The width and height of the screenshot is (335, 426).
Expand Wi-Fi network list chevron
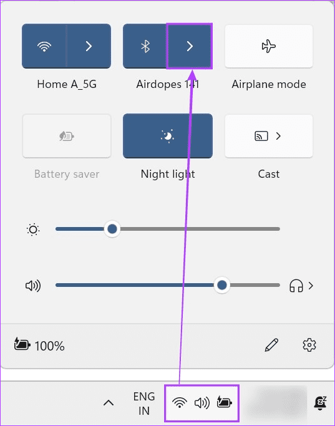click(89, 46)
